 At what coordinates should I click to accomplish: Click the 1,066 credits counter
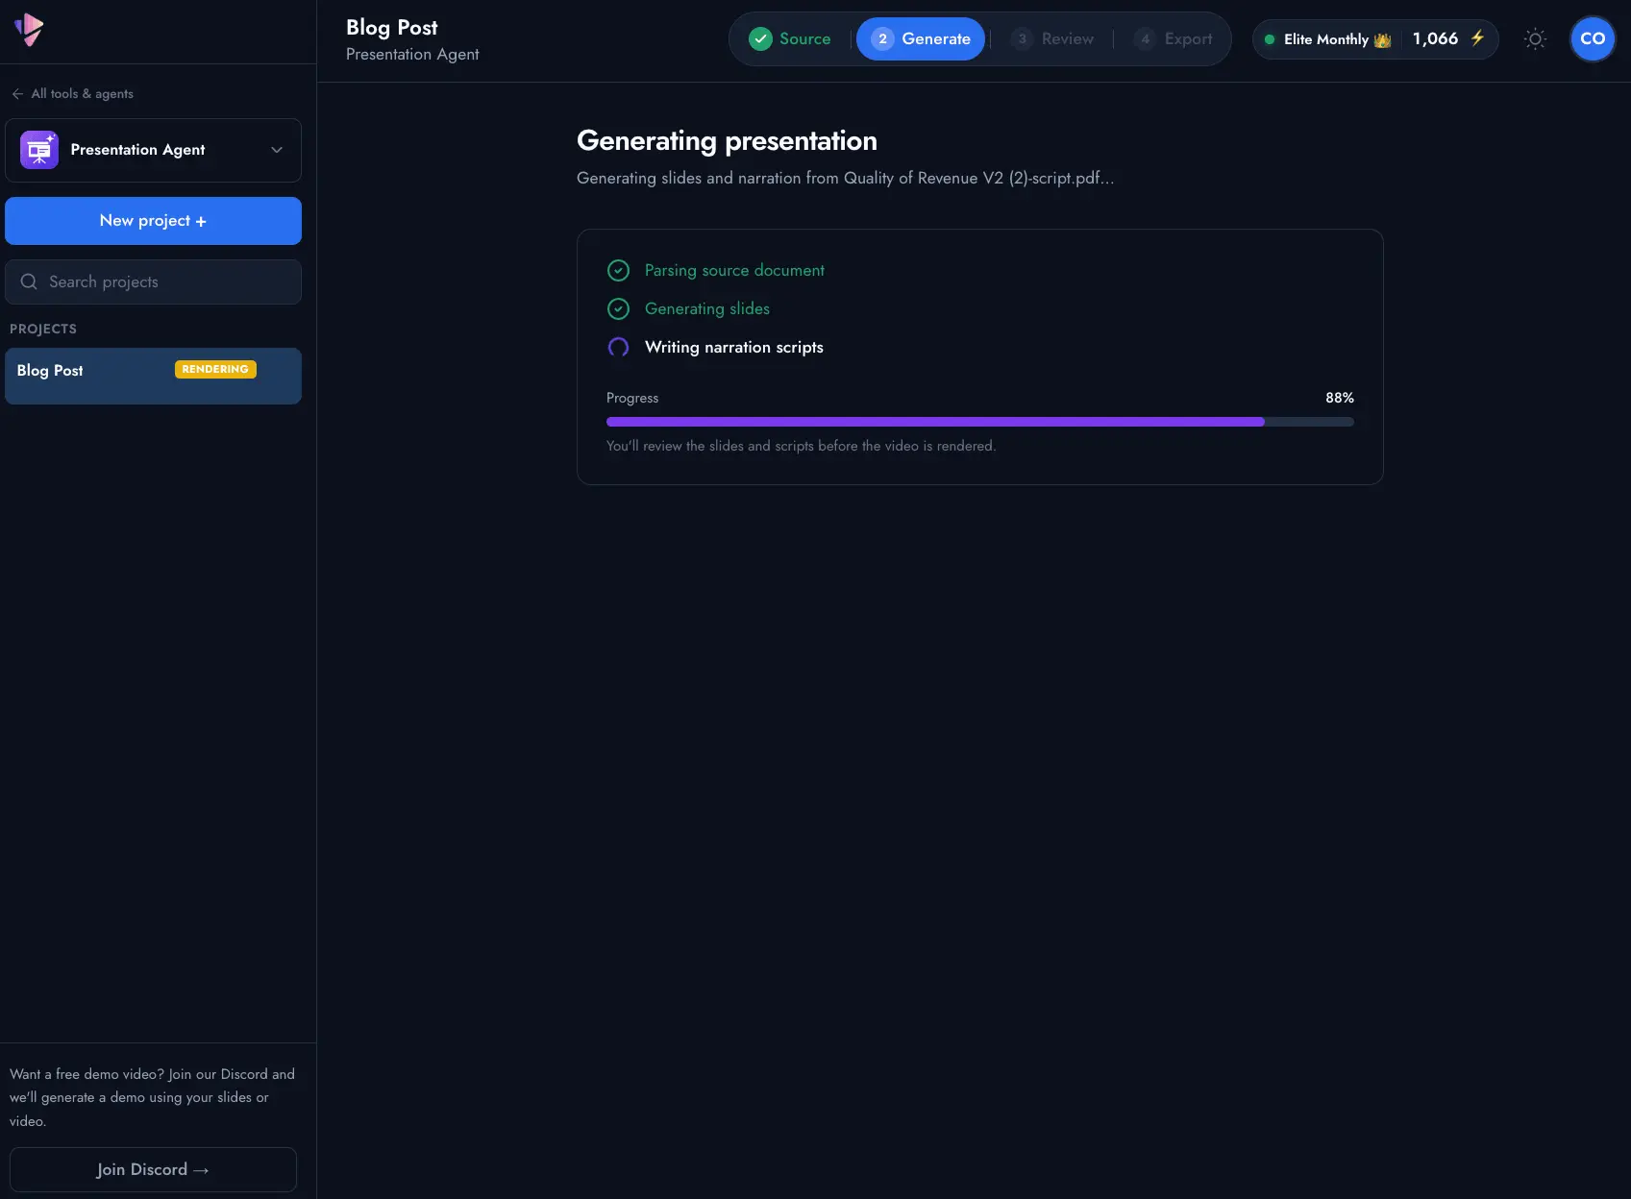point(1435,38)
